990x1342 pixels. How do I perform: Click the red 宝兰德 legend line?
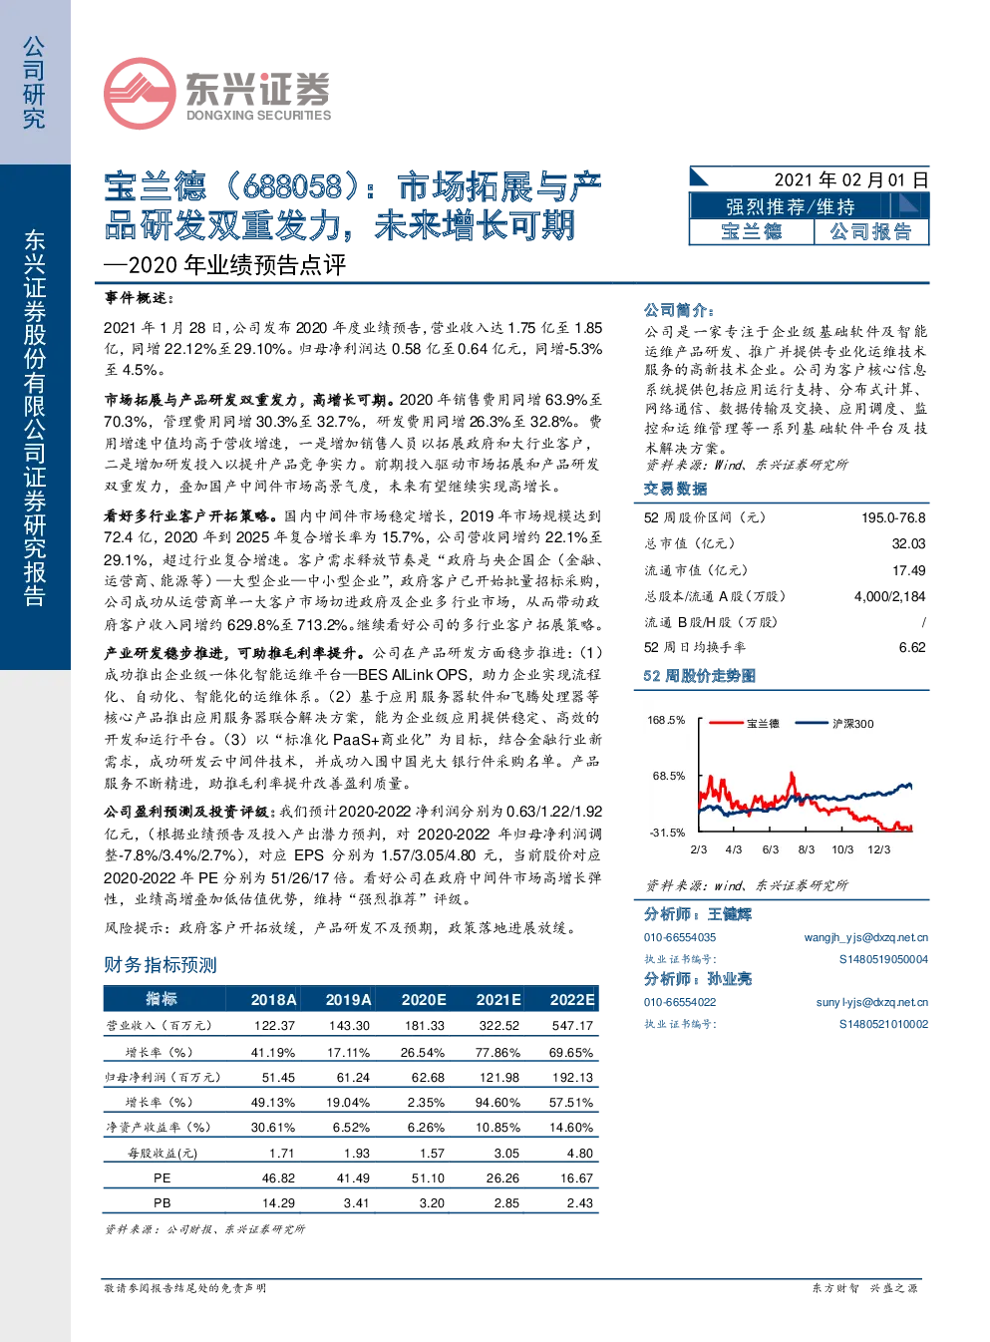click(x=726, y=723)
